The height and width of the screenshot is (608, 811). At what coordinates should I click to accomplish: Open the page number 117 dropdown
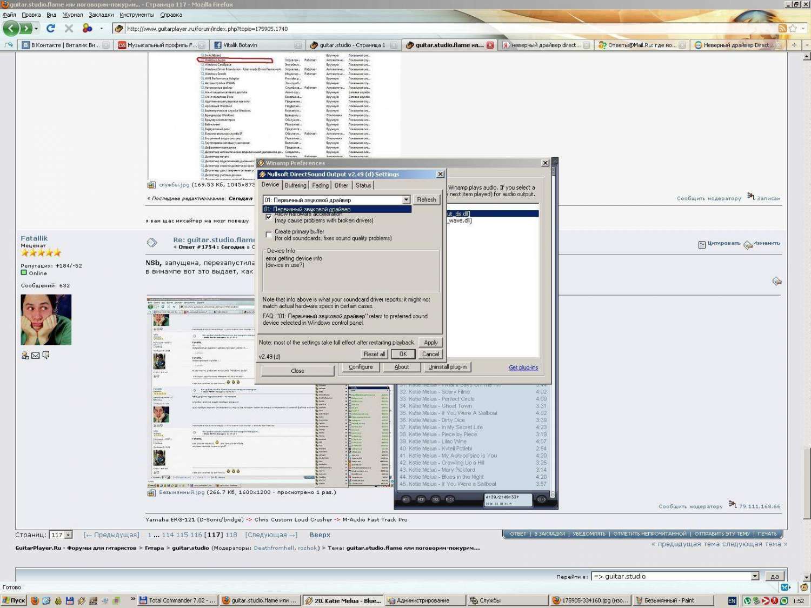68,535
